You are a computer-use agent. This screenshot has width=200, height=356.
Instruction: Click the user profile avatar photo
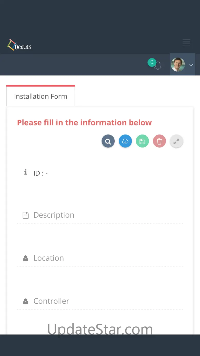tap(178, 64)
